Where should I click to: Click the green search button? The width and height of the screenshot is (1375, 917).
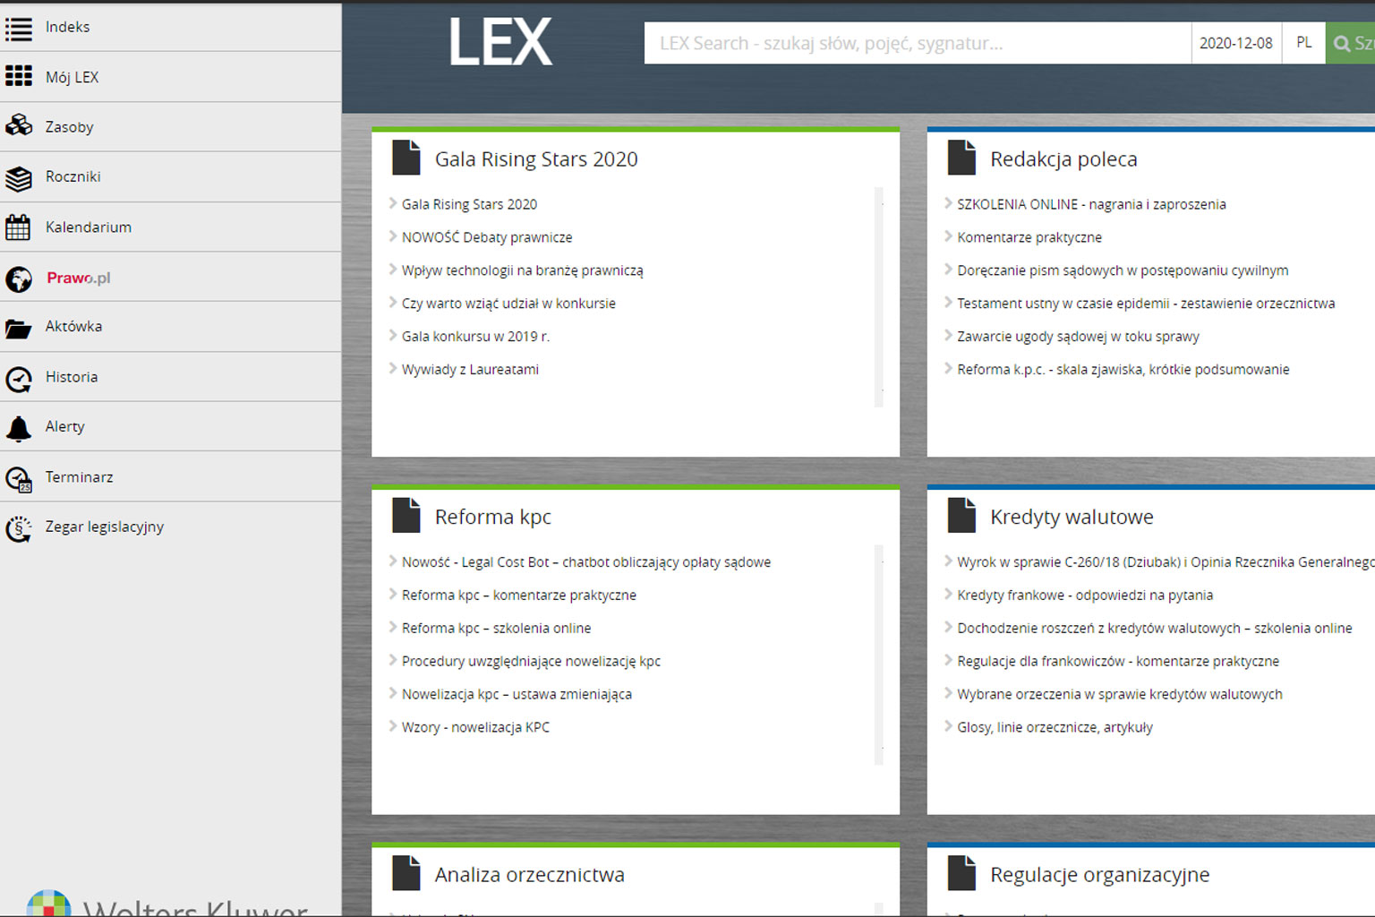coord(1351,43)
